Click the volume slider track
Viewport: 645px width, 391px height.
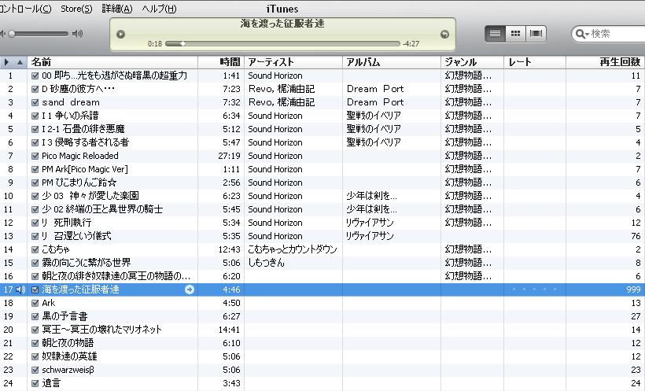[39, 34]
